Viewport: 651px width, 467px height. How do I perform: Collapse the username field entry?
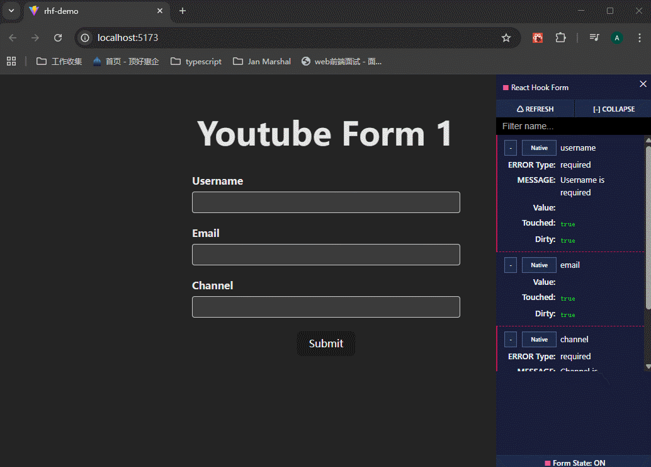pos(511,148)
